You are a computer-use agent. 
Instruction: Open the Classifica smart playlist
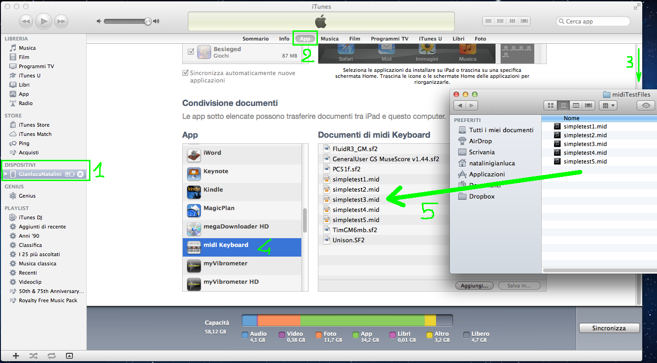[x=30, y=245]
